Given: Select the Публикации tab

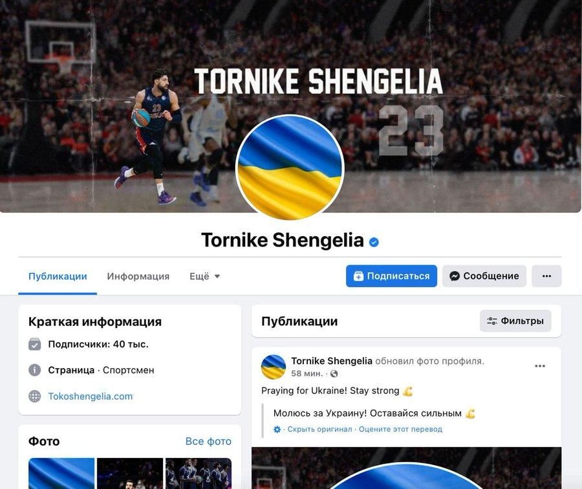Looking at the screenshot, I should tap(58, 276).
